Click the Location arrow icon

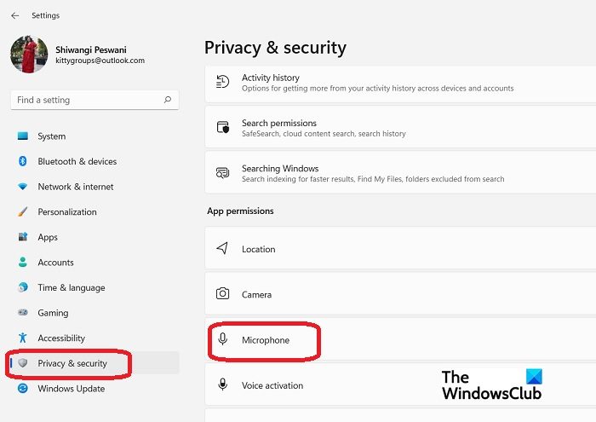pyautogui.click(x=222, y=248)
